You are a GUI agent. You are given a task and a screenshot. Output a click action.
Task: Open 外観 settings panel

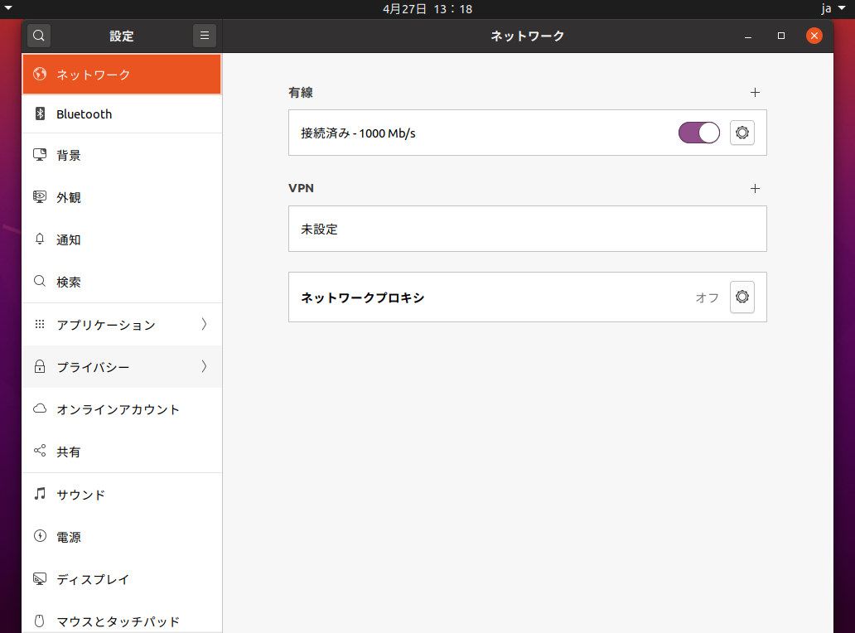[x=122, y=197]
